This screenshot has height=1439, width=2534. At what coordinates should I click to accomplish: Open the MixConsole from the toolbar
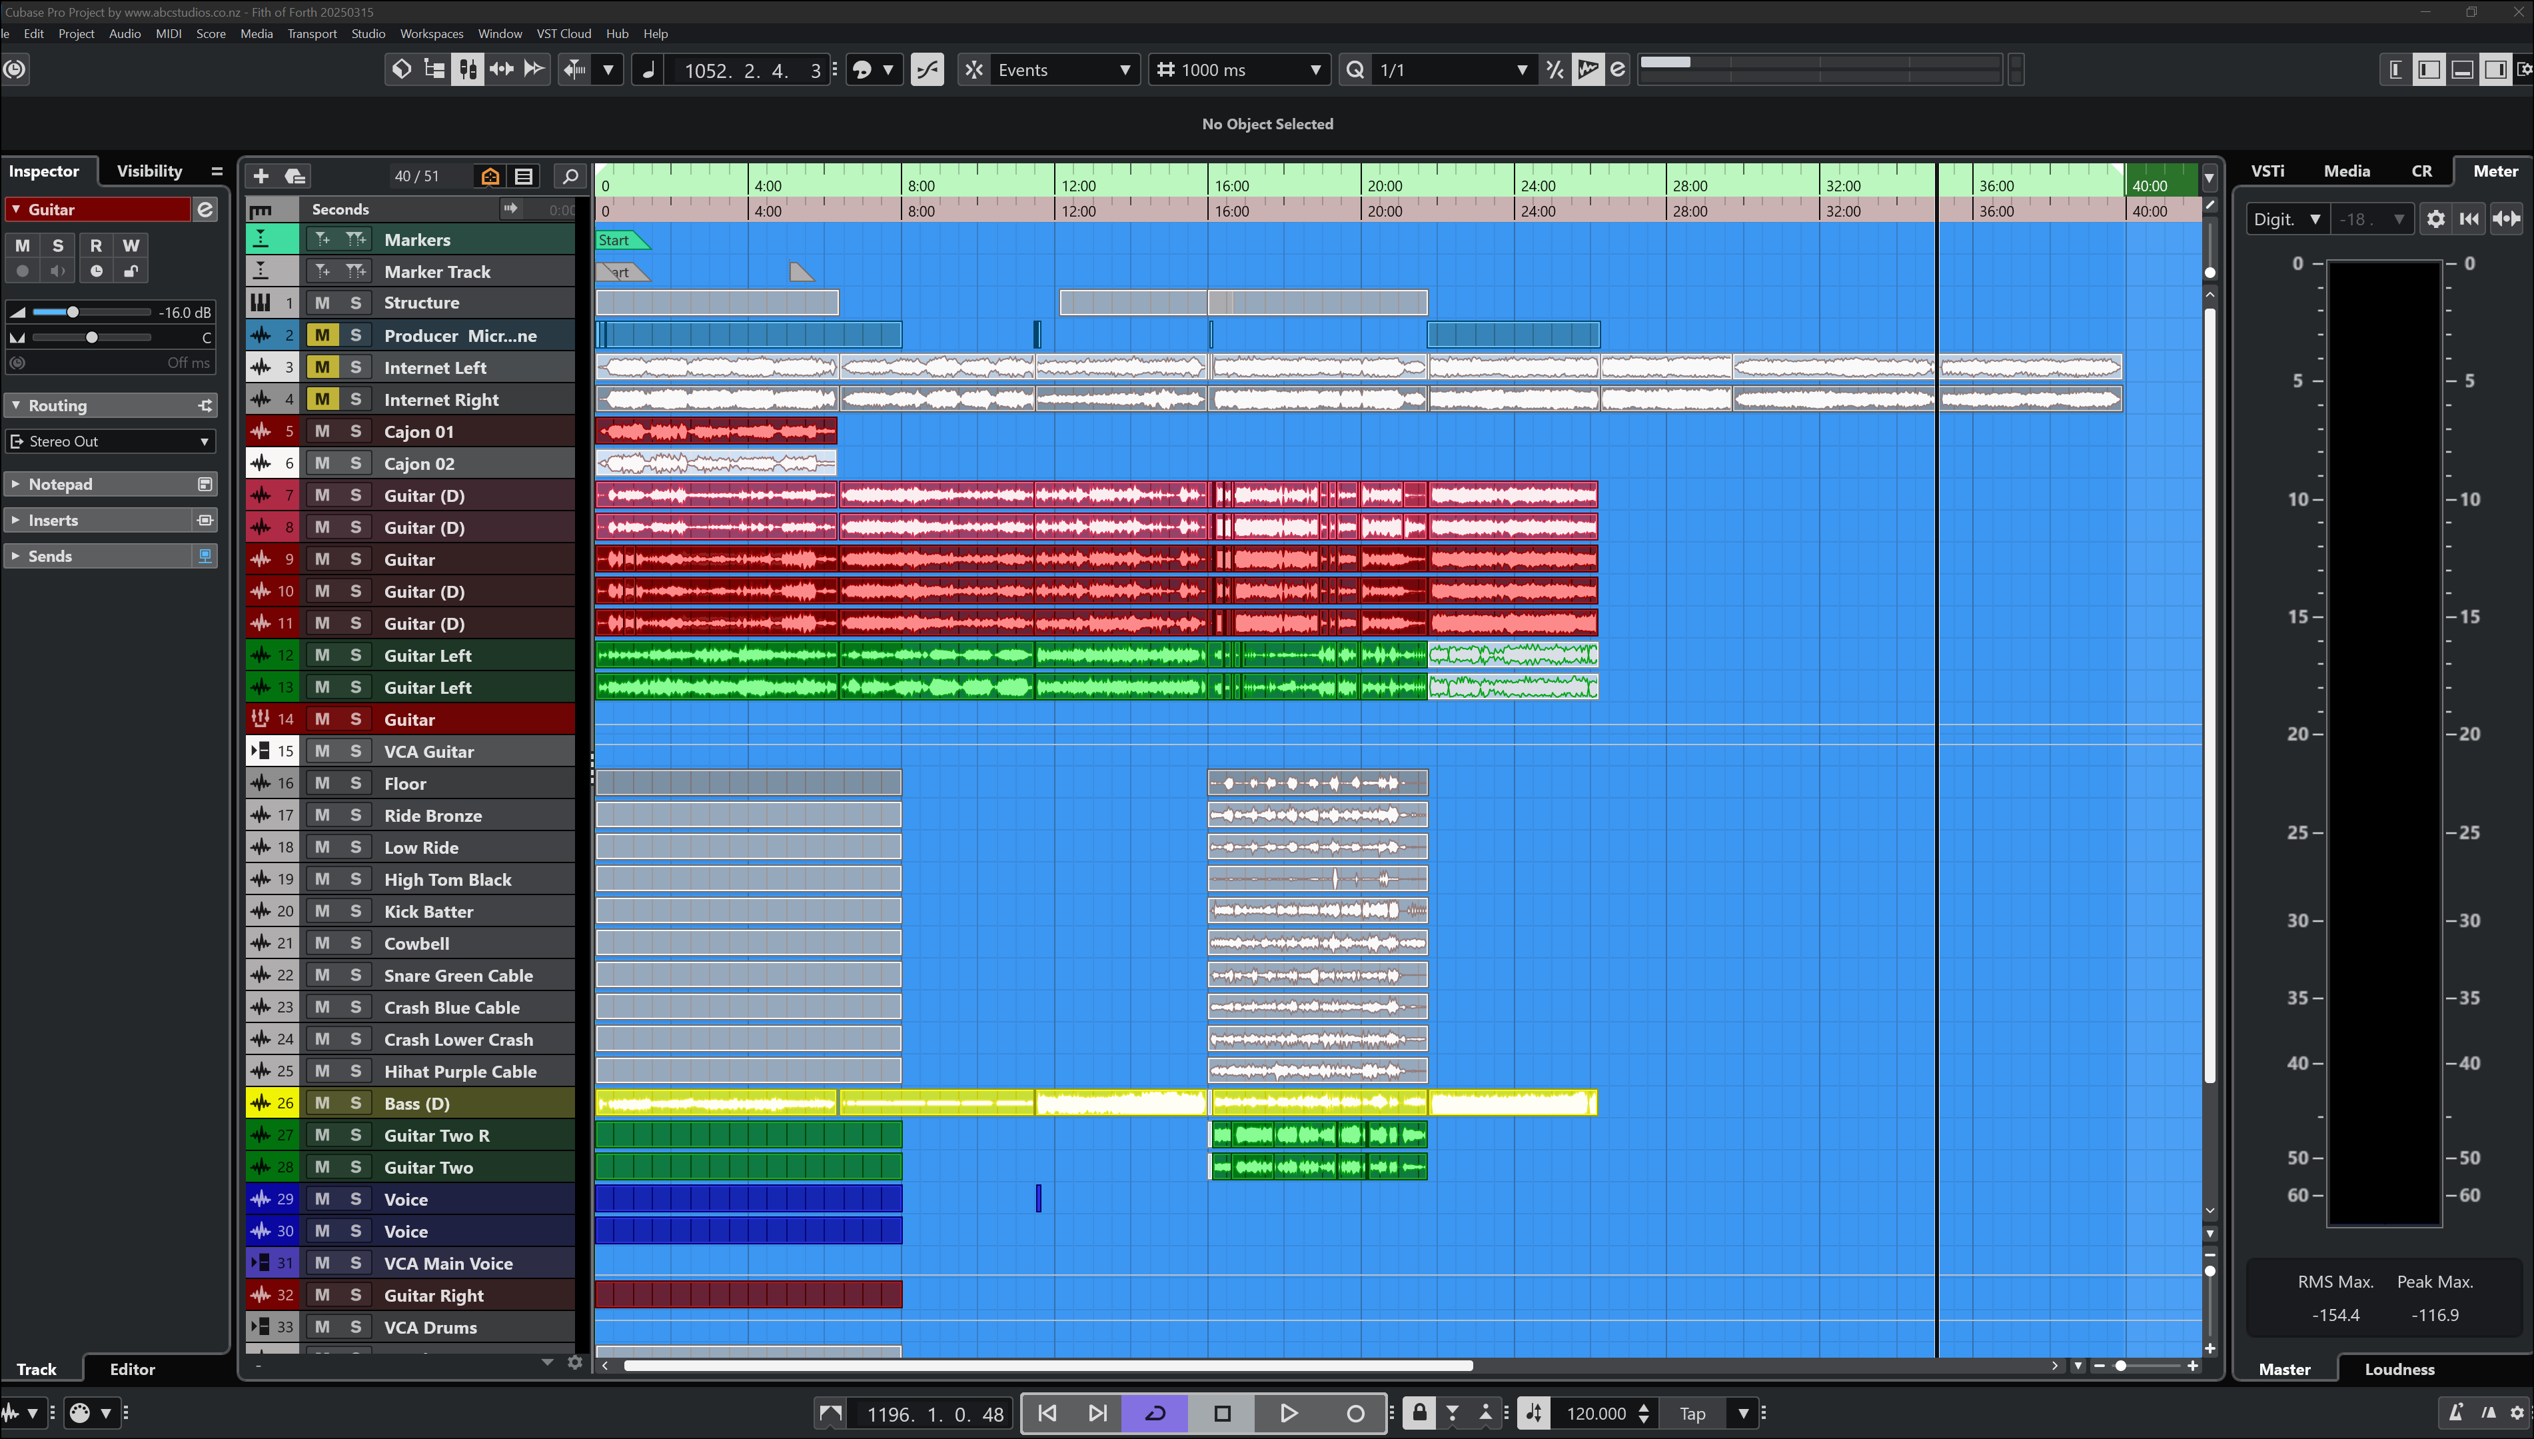point(467,69)
